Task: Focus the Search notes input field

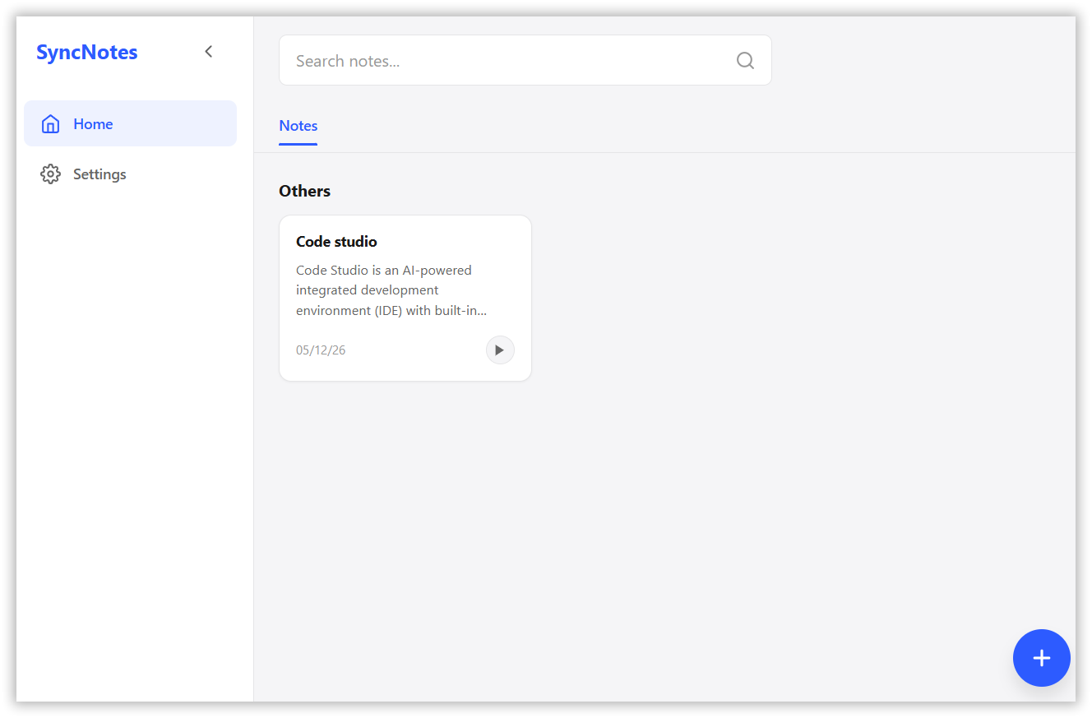Action: pyautogui.click(x=525, y=60)
